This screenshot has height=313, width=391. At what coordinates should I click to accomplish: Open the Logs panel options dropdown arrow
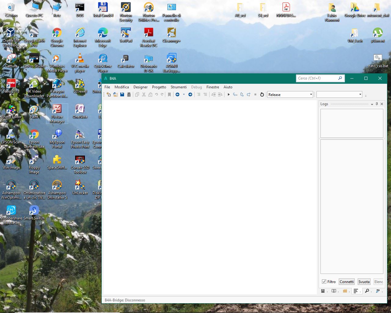(x=372, y=104)
